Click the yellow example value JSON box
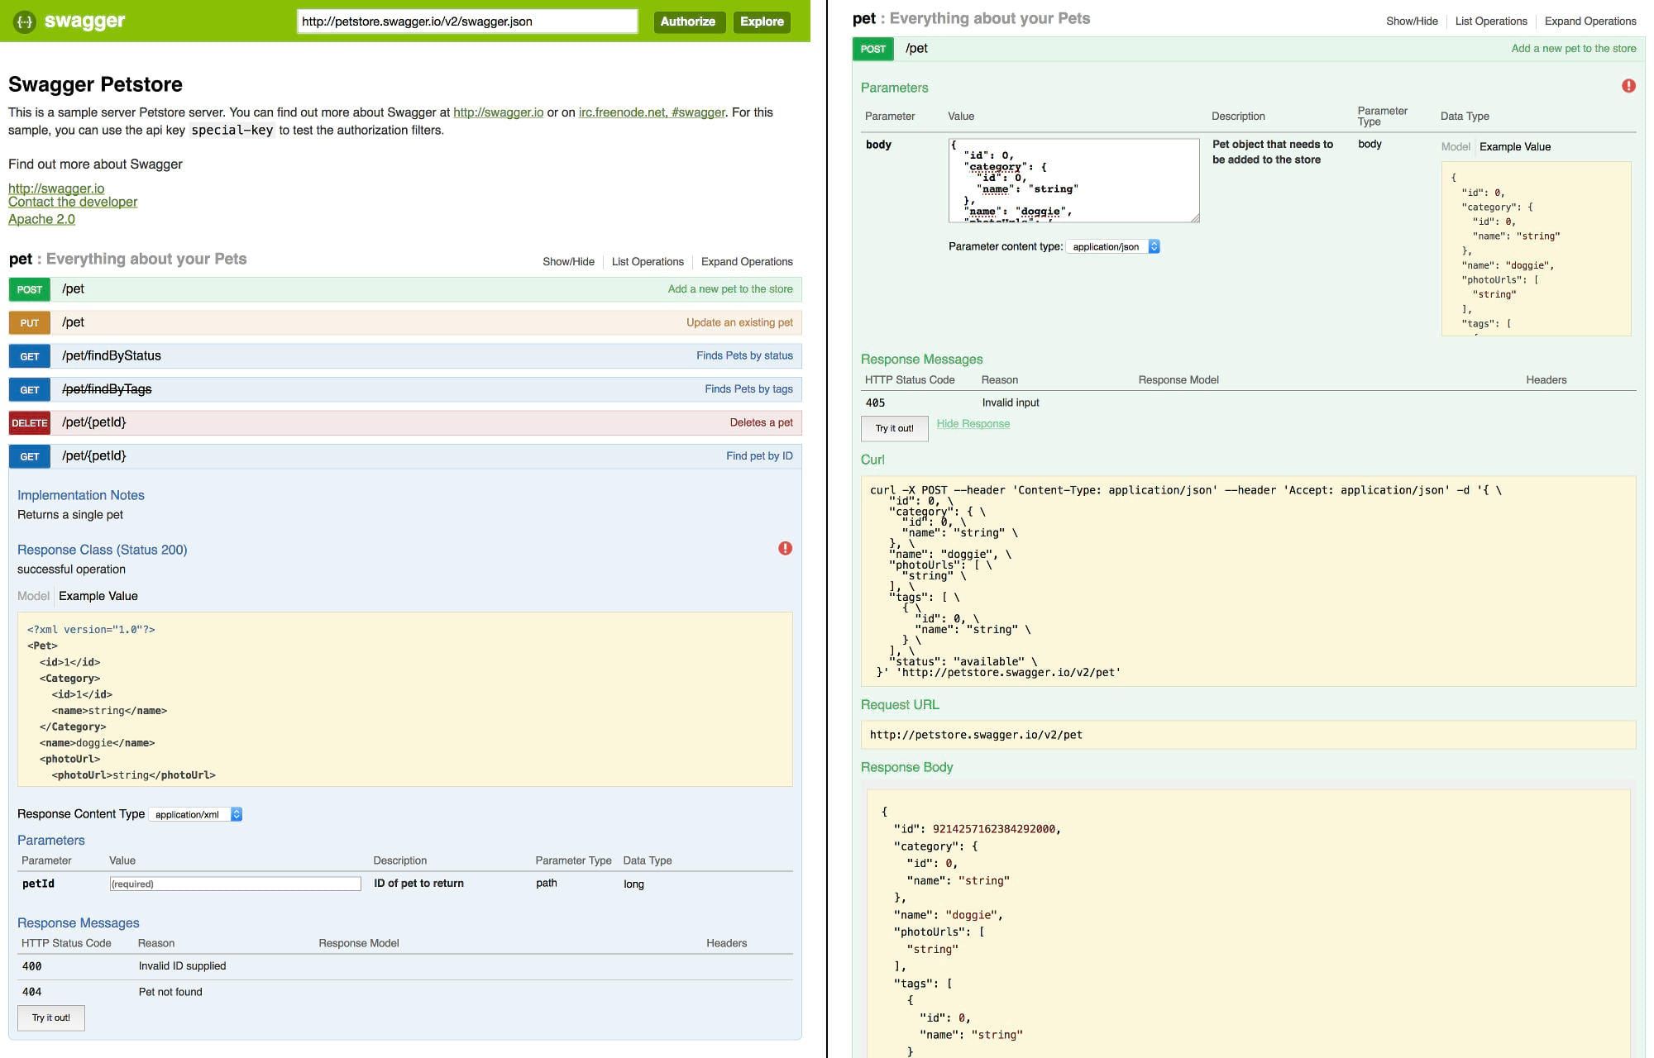Image resolution: width=1654 pixels, height=1058 pixels. coord(1535,249)
